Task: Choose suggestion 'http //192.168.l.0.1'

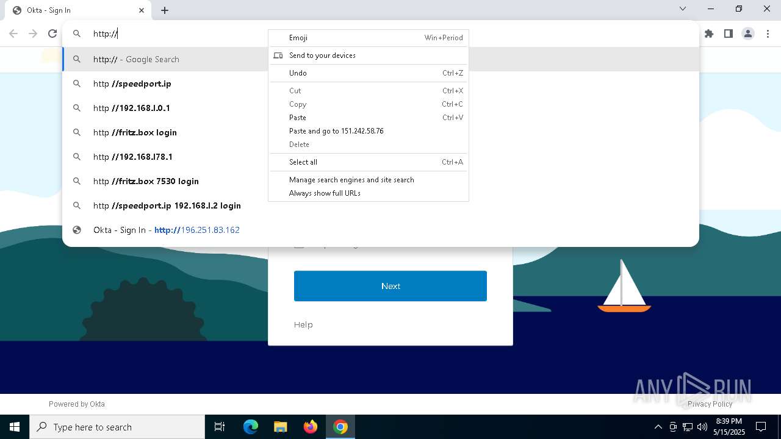Action: [x=380, y=108]
